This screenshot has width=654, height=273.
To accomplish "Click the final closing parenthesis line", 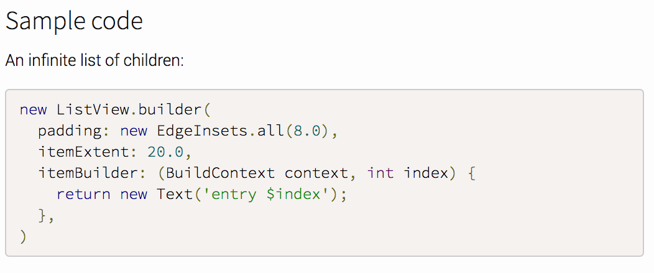I will click(24, 237).
